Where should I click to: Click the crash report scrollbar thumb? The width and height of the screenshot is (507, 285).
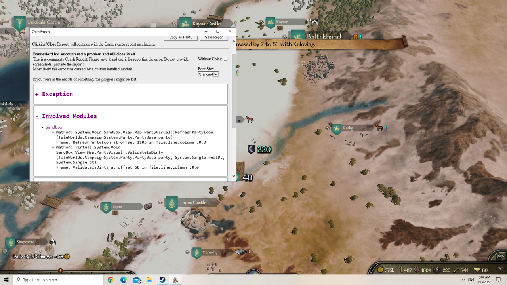(x=234, y=91)
